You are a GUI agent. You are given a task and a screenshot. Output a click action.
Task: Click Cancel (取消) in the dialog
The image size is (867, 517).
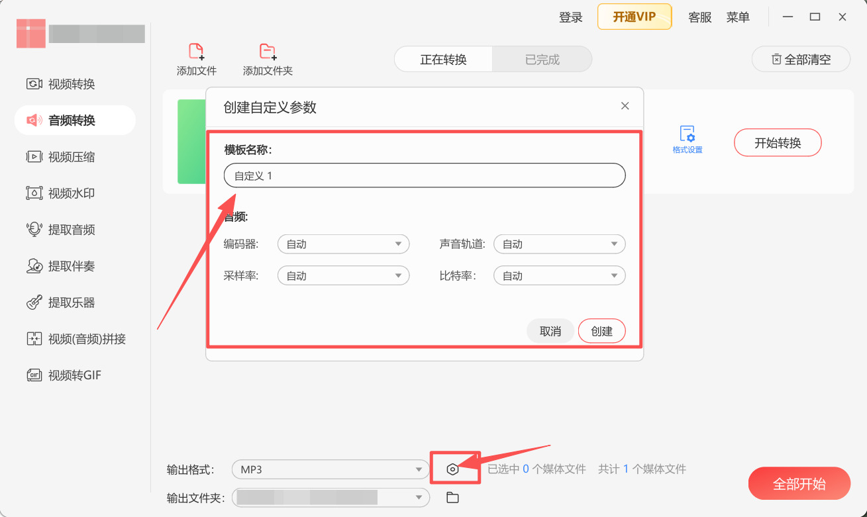pos(550,332)
